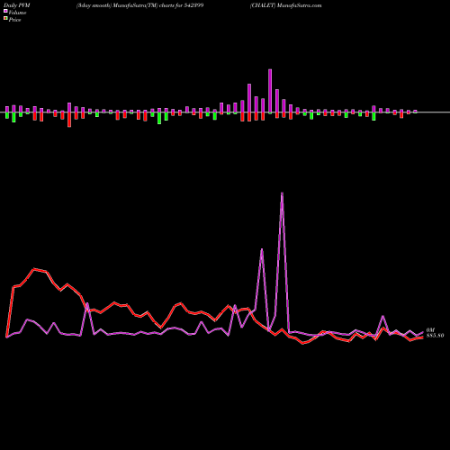Click the 885.80 price value label
Screen dimensions: 450x450
click(x=435, y=336)
